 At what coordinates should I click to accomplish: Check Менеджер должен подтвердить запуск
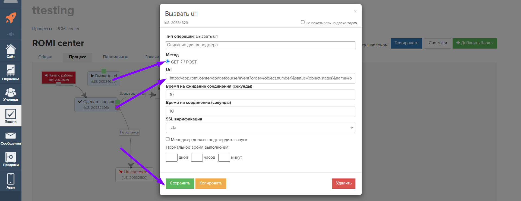coord(168,139)
